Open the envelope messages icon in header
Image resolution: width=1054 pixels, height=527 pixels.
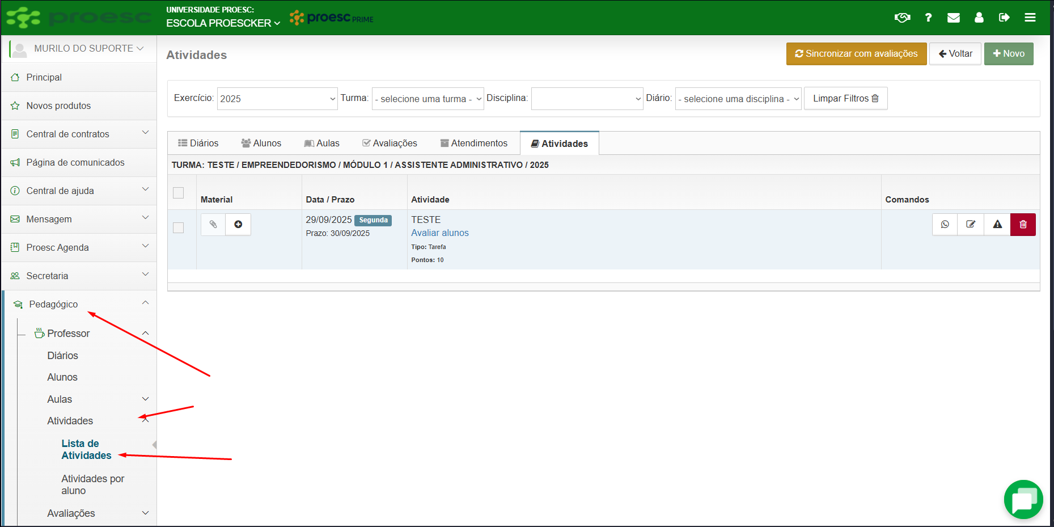pos(953,18)
